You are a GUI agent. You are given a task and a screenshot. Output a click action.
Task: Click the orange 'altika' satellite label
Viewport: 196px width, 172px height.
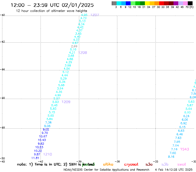click(x=108, y=164)
